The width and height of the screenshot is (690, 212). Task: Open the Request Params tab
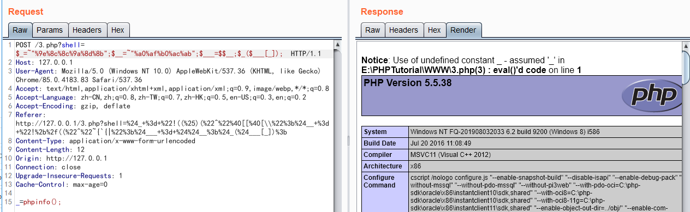pyautogui.click(x=50, y=30)
